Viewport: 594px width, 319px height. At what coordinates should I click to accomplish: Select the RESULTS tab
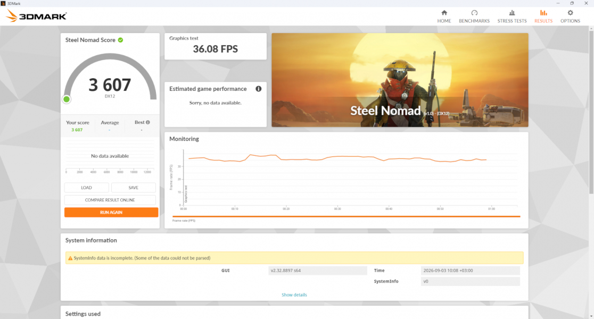tap(543, 16)
